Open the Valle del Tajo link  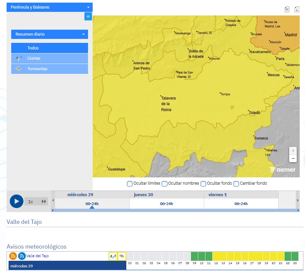coord(38,256)
